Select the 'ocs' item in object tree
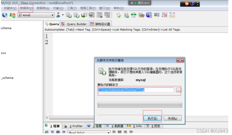The image size is (232, 135). coord(4,53)
